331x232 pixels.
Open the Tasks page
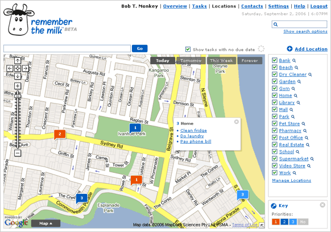pos(199,6)
